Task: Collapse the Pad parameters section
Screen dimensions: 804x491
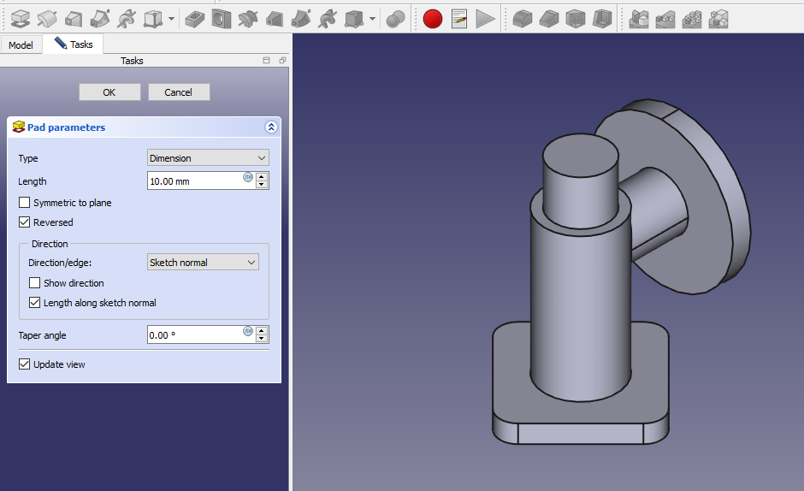Action: pyautogui.click(x=271, y=127)
